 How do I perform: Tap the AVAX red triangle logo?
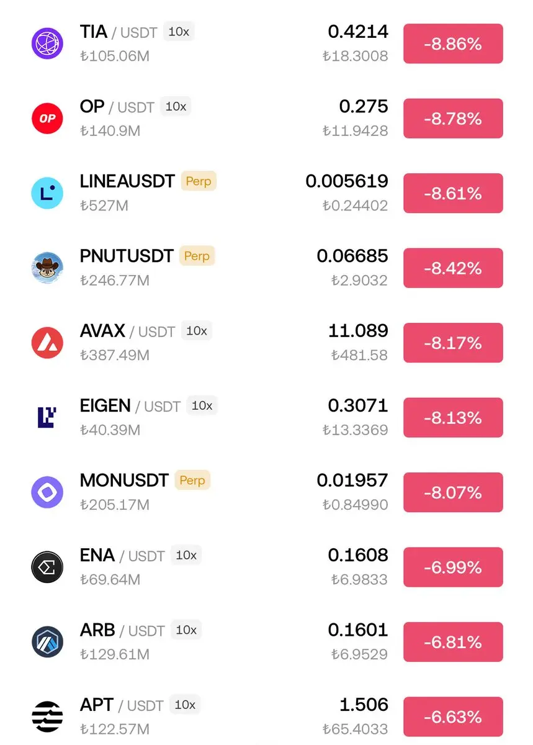tap(48, 343)
